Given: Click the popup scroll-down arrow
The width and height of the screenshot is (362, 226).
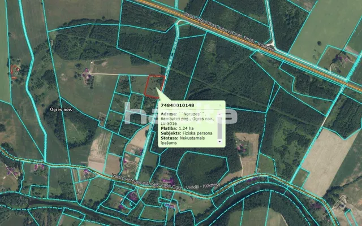Looking at the screenshot, I should point(219,141).
